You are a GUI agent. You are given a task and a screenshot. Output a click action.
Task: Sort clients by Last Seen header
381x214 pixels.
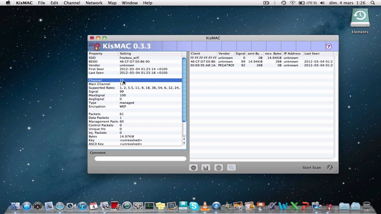point(318,53)
